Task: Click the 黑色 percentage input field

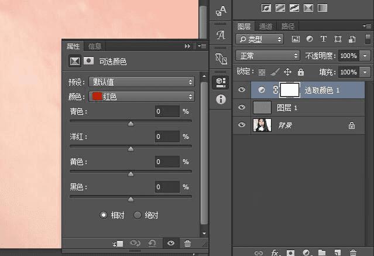Action: click(167, 187)
